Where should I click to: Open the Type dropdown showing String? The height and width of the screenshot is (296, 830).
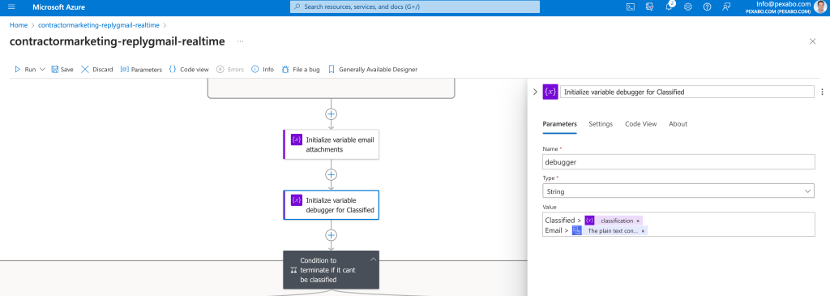(678, 191)
